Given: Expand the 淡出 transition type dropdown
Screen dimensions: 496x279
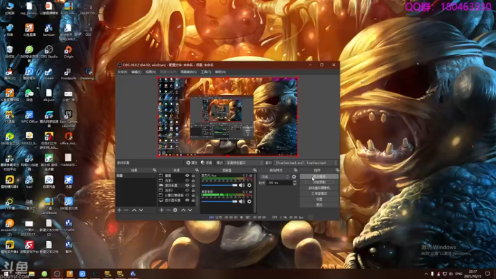Looking at the screenshot, I should coord(274,177).
